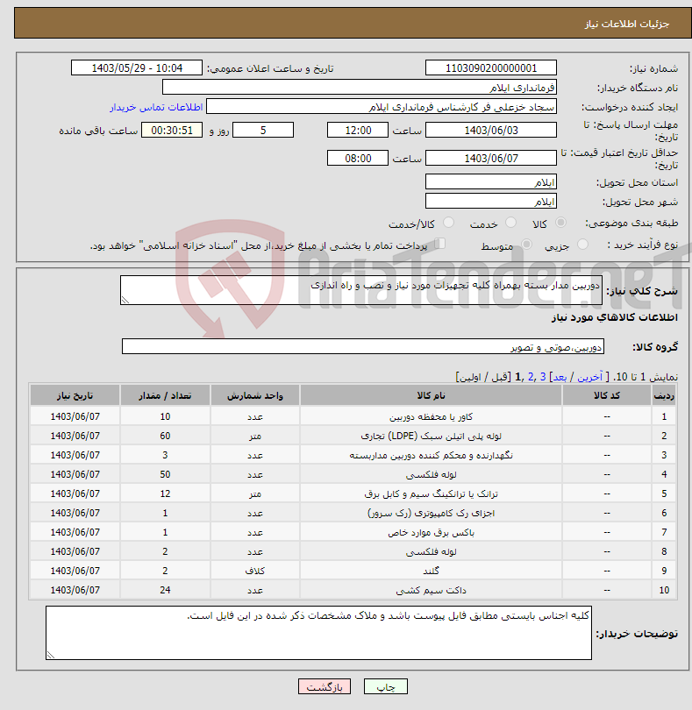Click the ردیف column header
Screen dimensions: 692x710
click(x=664, y=395)
